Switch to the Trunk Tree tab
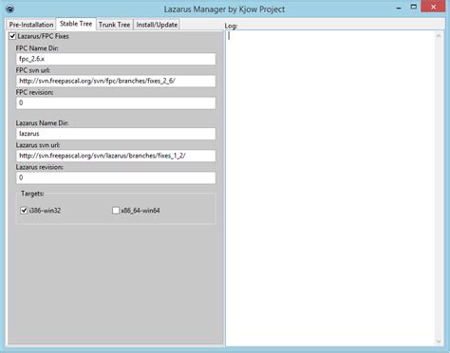 point(114,25)
